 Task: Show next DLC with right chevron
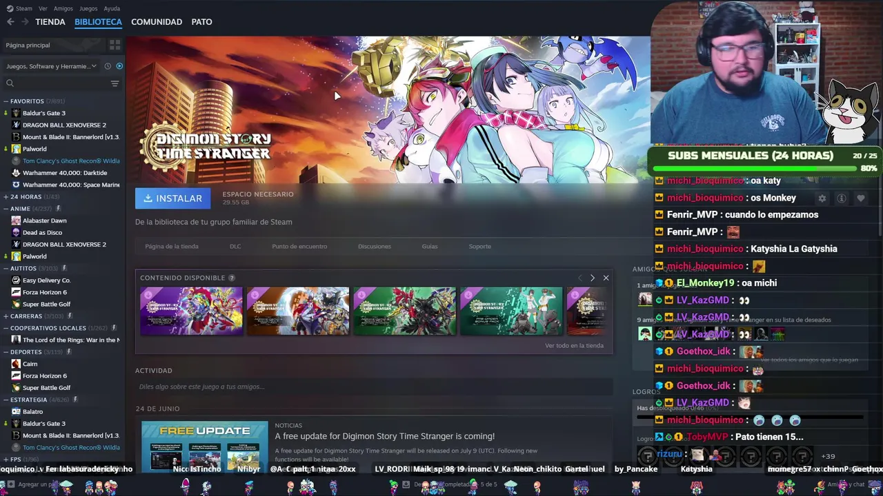click(592, 278)
